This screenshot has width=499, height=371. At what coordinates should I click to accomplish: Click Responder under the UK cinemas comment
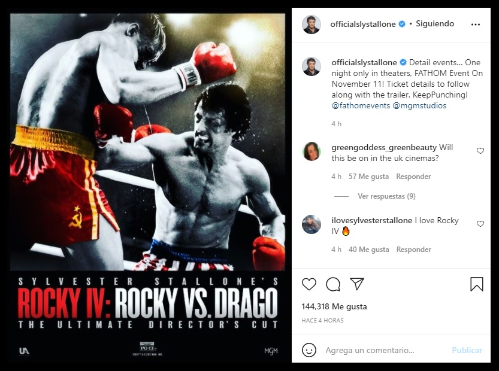413,177
